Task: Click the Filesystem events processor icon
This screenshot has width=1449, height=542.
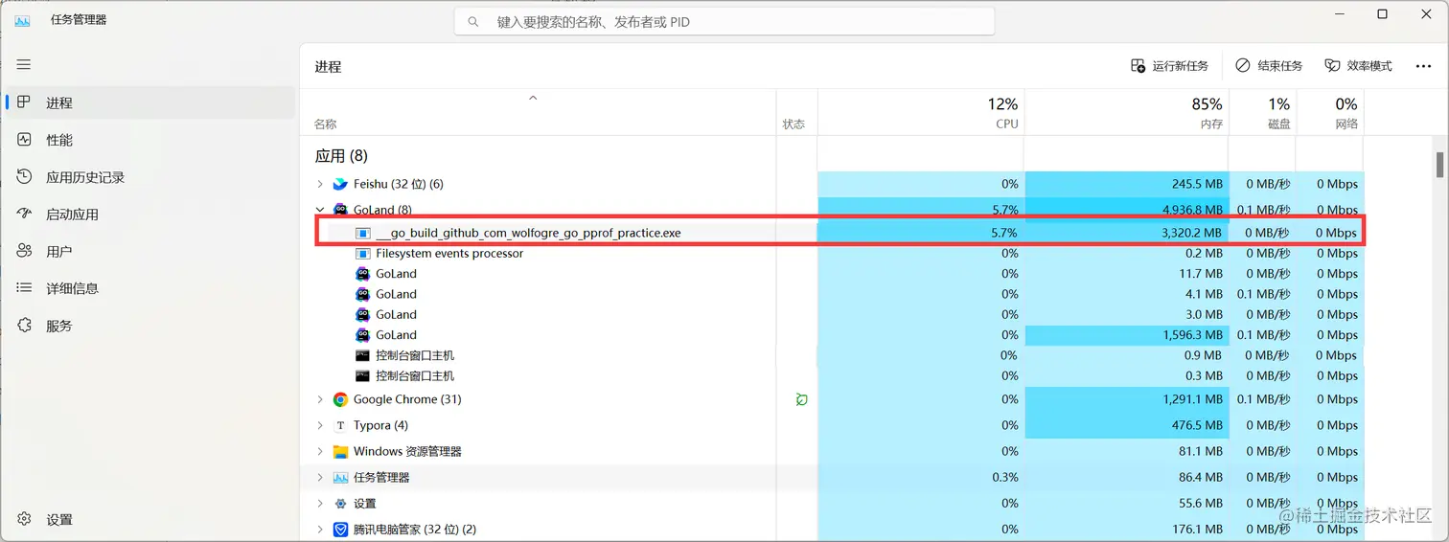Action: point(362,254)
